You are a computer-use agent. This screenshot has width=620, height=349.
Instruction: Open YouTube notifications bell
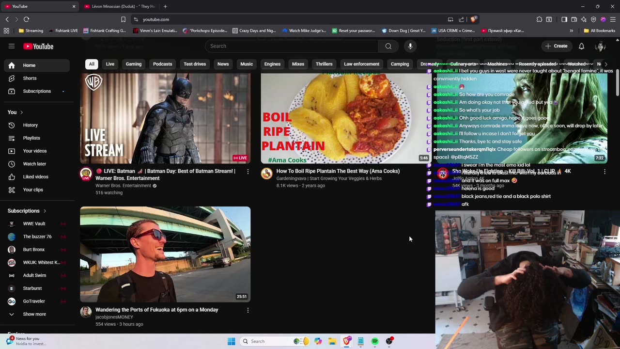pyautogui.click(x=581, y=46)
